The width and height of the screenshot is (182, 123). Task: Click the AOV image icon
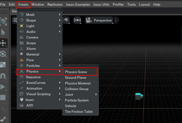(x=22, y=105)
